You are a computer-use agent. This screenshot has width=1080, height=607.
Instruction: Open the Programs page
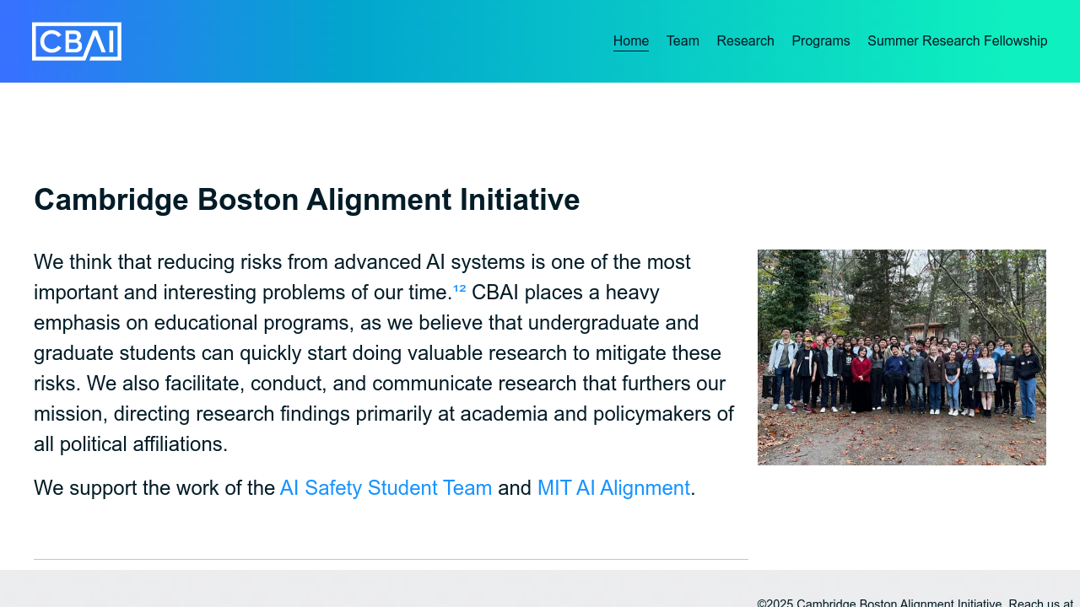pyautogui.click(x=820, y=40)
